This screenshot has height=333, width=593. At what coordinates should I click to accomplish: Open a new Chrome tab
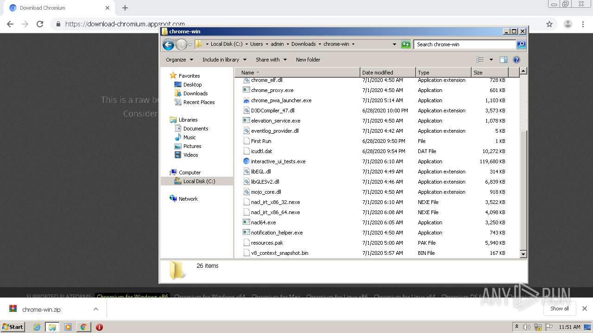125,8
